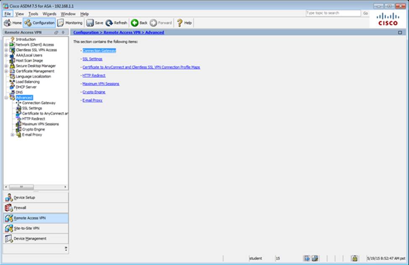Open the Wizards menu
Viewport: 409px width, 265px height.
point(49,14)
